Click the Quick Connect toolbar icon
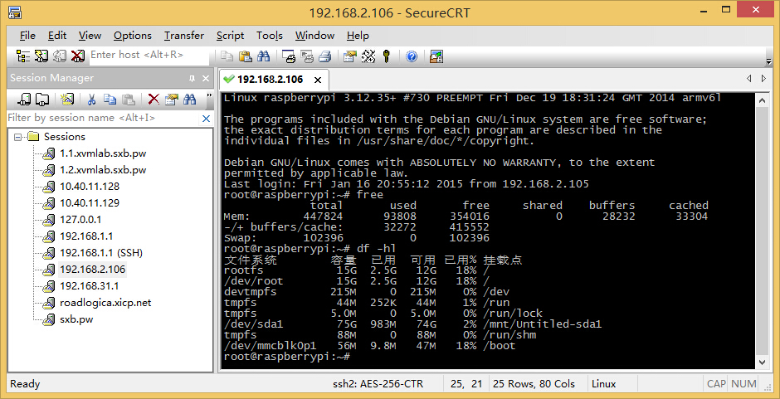Image resolution: width=780 pixels, height=399 pixels. [x=41, y=56]
